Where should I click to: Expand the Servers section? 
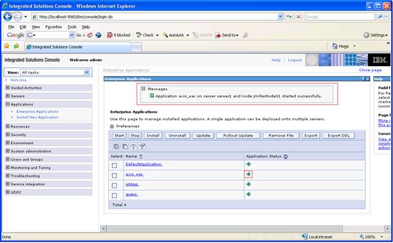click(8, 96)
